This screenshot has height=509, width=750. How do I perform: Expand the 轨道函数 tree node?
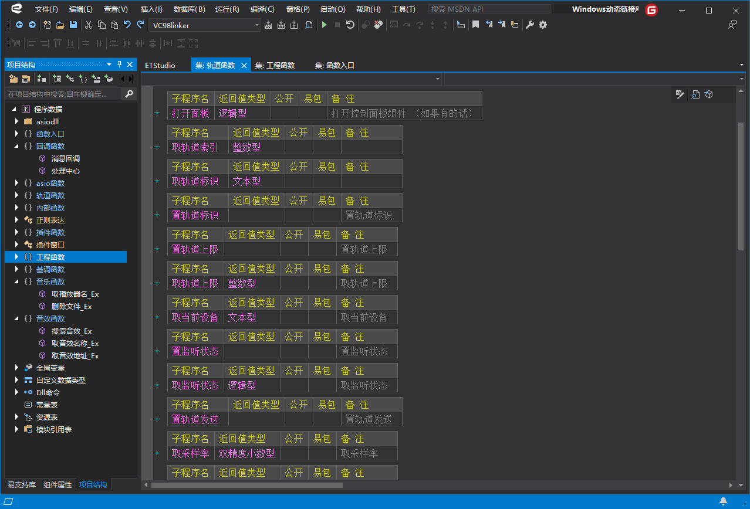click(x=16, y=195)
